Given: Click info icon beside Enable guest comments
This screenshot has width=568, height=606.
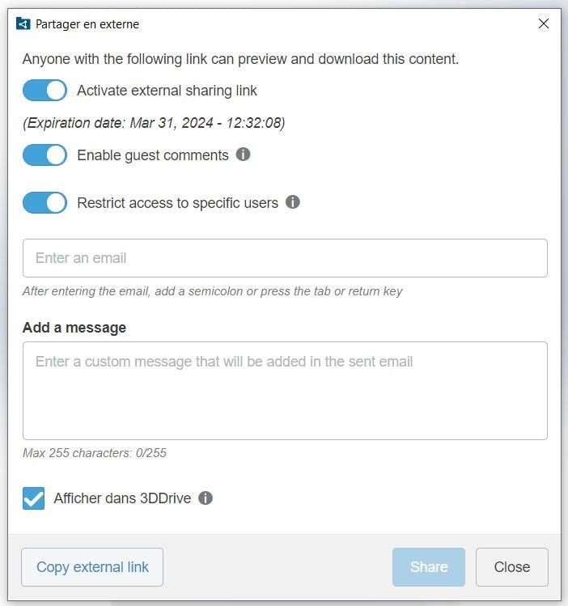Looking at the screenshot, I should [243, 155].
